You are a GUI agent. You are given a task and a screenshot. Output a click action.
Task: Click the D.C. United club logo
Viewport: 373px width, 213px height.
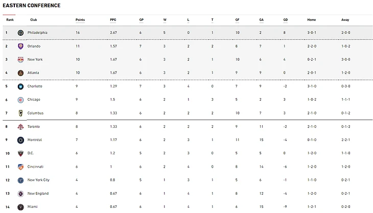pyautogui.click(x=20, y=153)
